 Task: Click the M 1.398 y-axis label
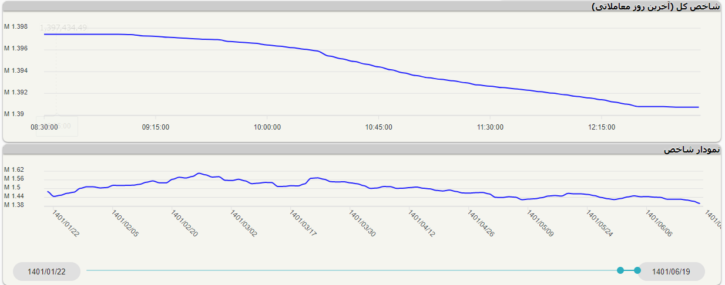pyautogui.click(x=16, y=26)
